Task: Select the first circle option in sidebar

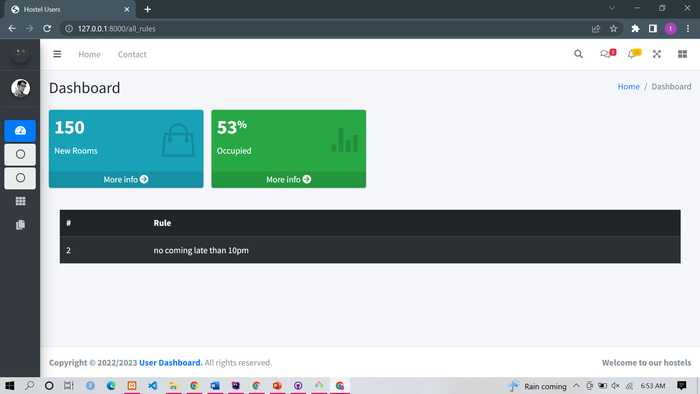Action: (20, 154)
